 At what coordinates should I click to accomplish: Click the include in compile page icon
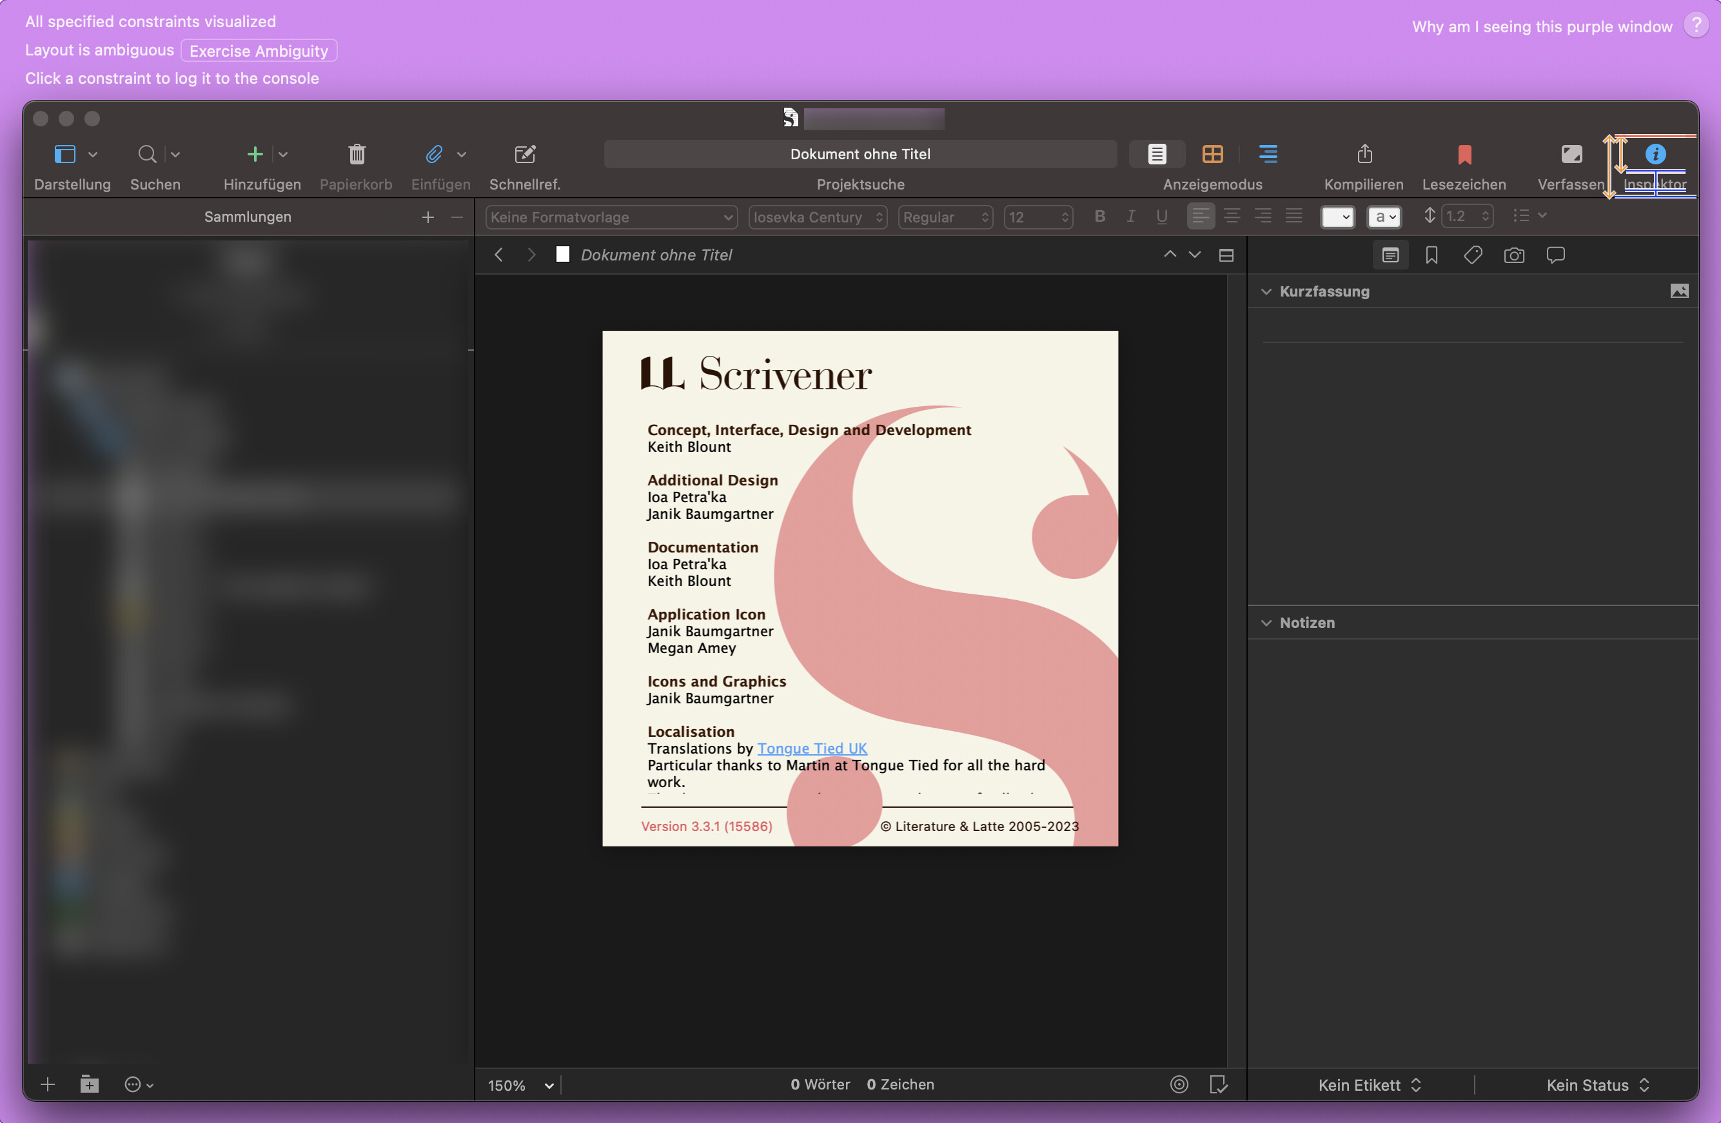click(1219, 1084)
